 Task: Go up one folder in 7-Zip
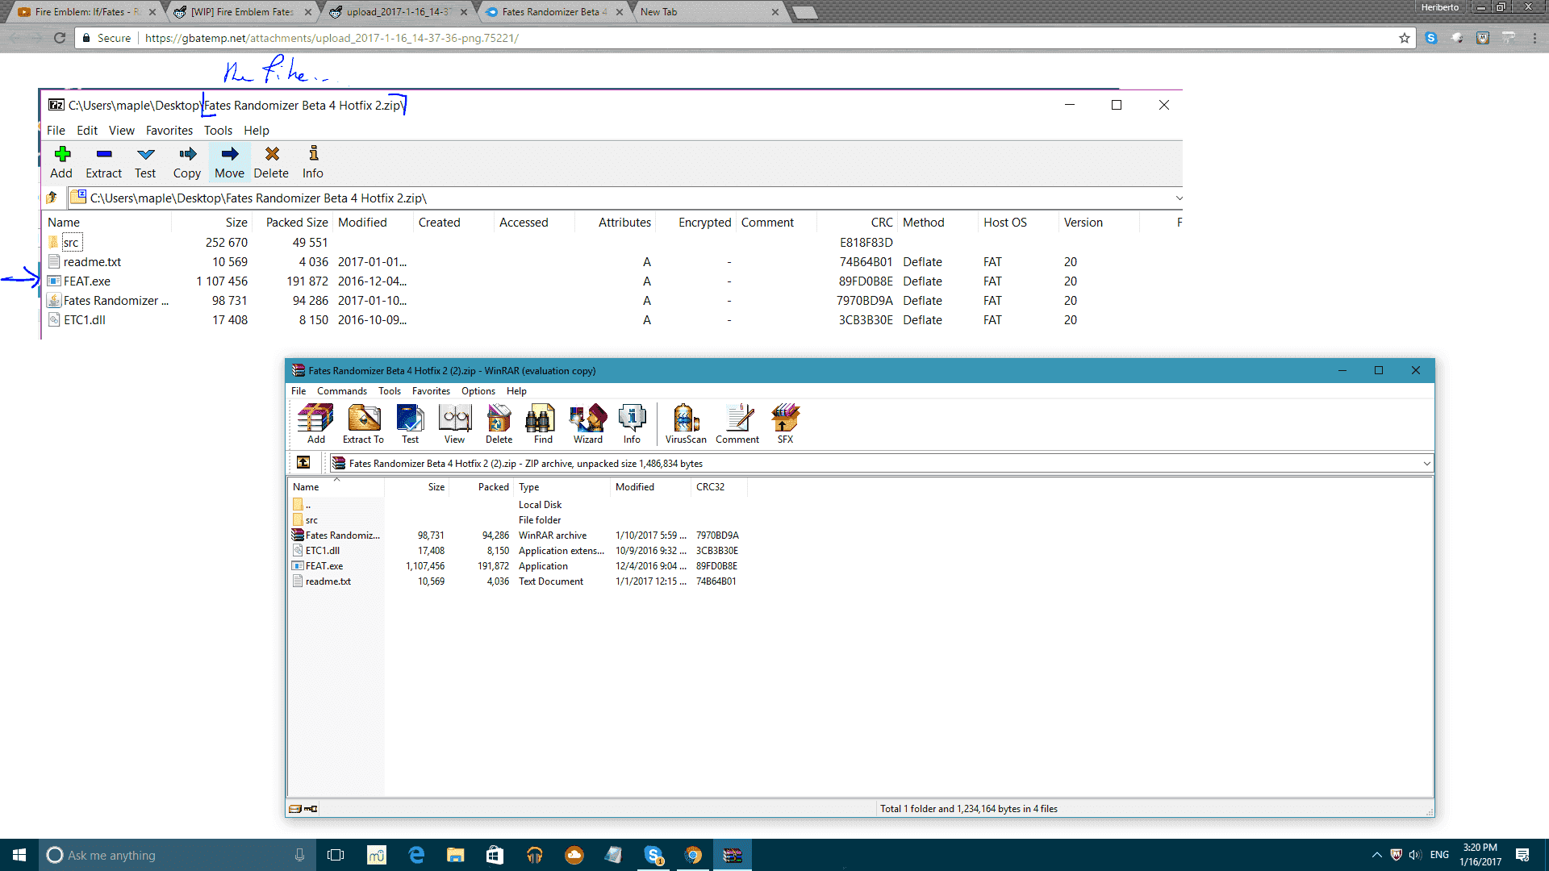point(52,198)
